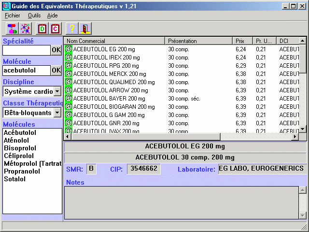Image resolution: width=309 pixels, height=232 pixels.
Task: Click the Molécule field containing acebutolol
Action: point(27,70)
